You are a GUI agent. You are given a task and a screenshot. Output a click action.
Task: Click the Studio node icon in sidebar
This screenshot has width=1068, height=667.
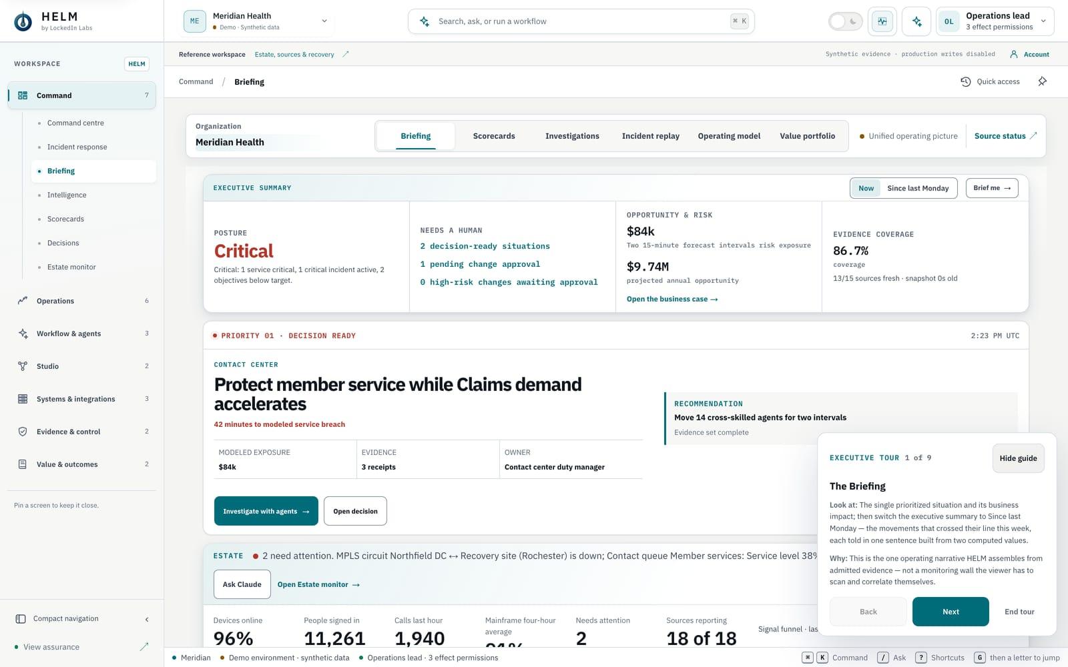click(x=23, y=366)
